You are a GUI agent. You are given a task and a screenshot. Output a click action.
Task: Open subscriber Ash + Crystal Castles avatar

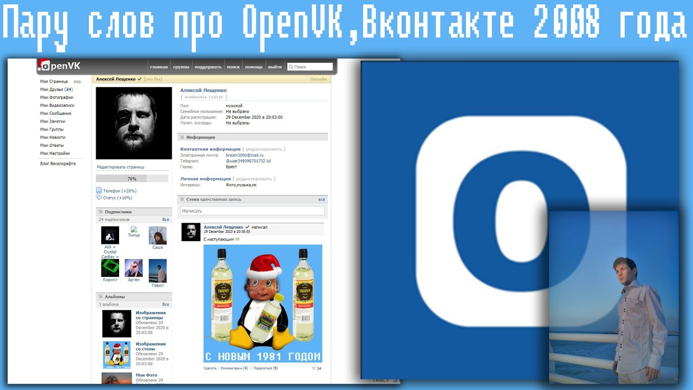point(110,235)
